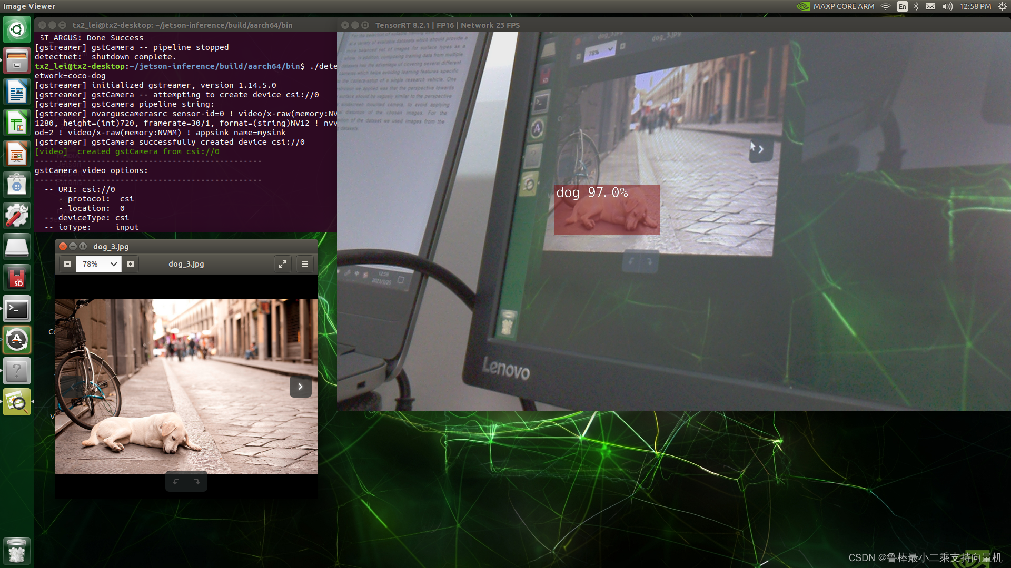1011x568 pixels.
Task: Rotate image clockwise in viewer
Action: (x=197, y=481)
